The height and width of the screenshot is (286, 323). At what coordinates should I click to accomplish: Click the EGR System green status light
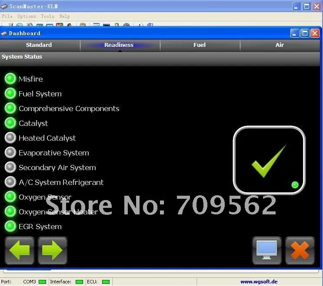click(x=10, y=226)
